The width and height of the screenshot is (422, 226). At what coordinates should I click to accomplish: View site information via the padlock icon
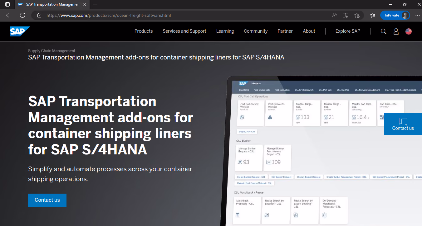pos(39,15)
